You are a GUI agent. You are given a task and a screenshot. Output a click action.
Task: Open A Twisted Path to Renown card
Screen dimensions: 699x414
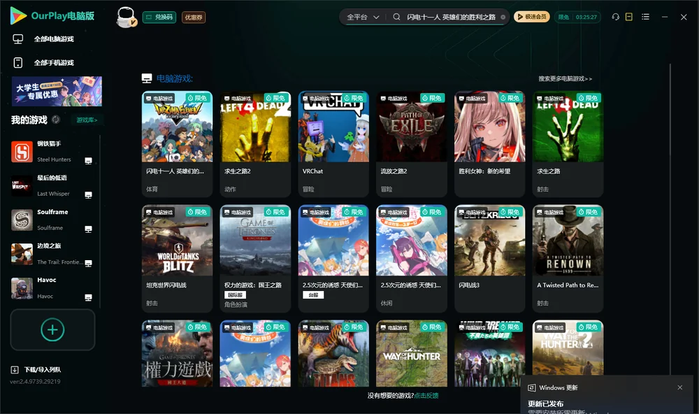click(x=568, y=258)
